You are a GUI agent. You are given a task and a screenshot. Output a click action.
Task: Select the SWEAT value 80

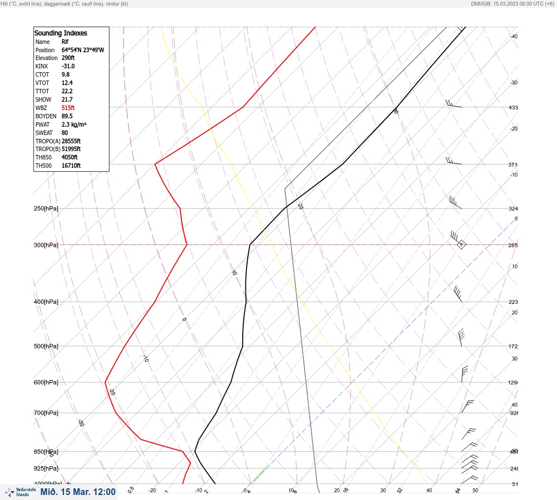(x=64, y=133)
